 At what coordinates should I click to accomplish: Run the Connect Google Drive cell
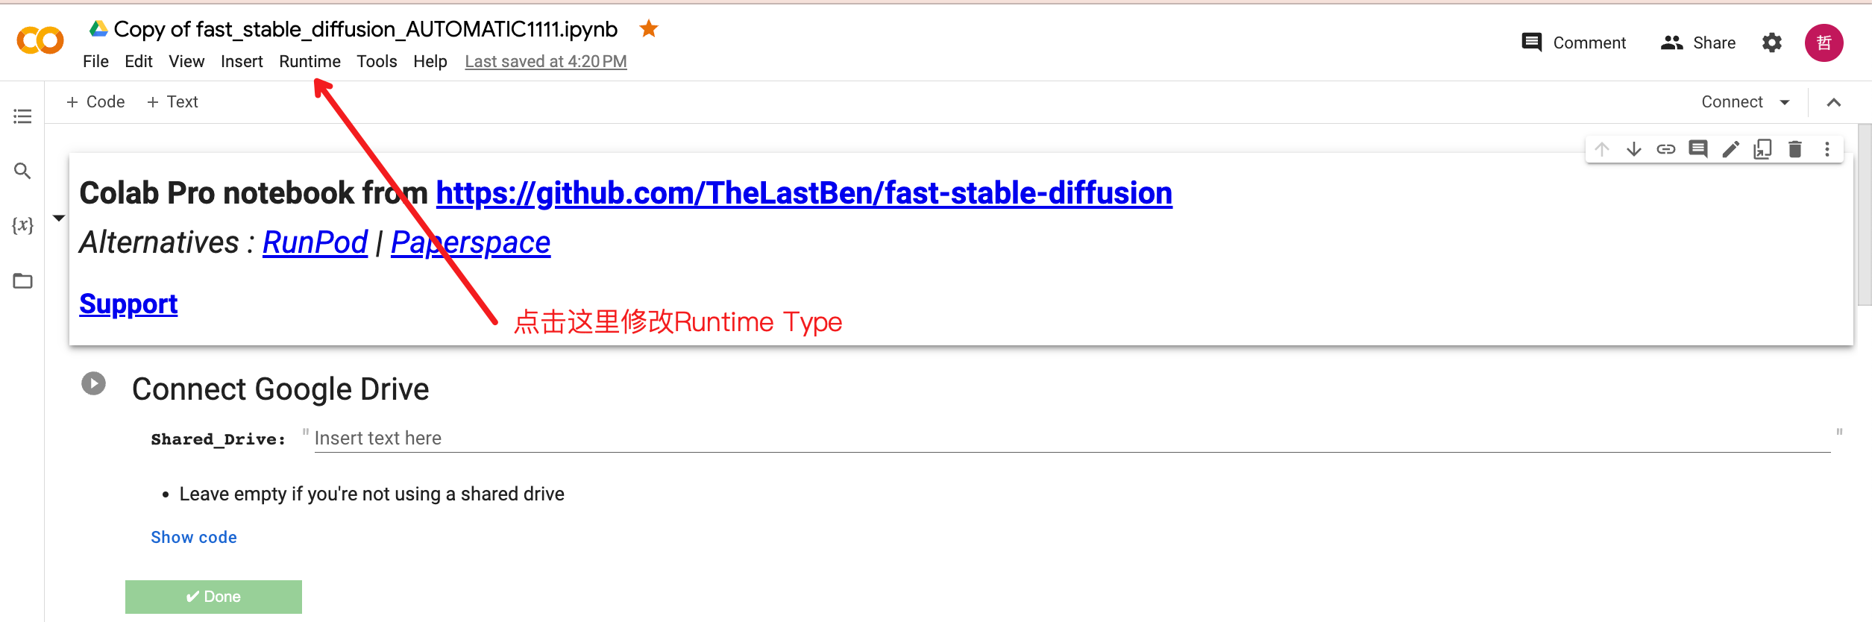click(92, 383)
